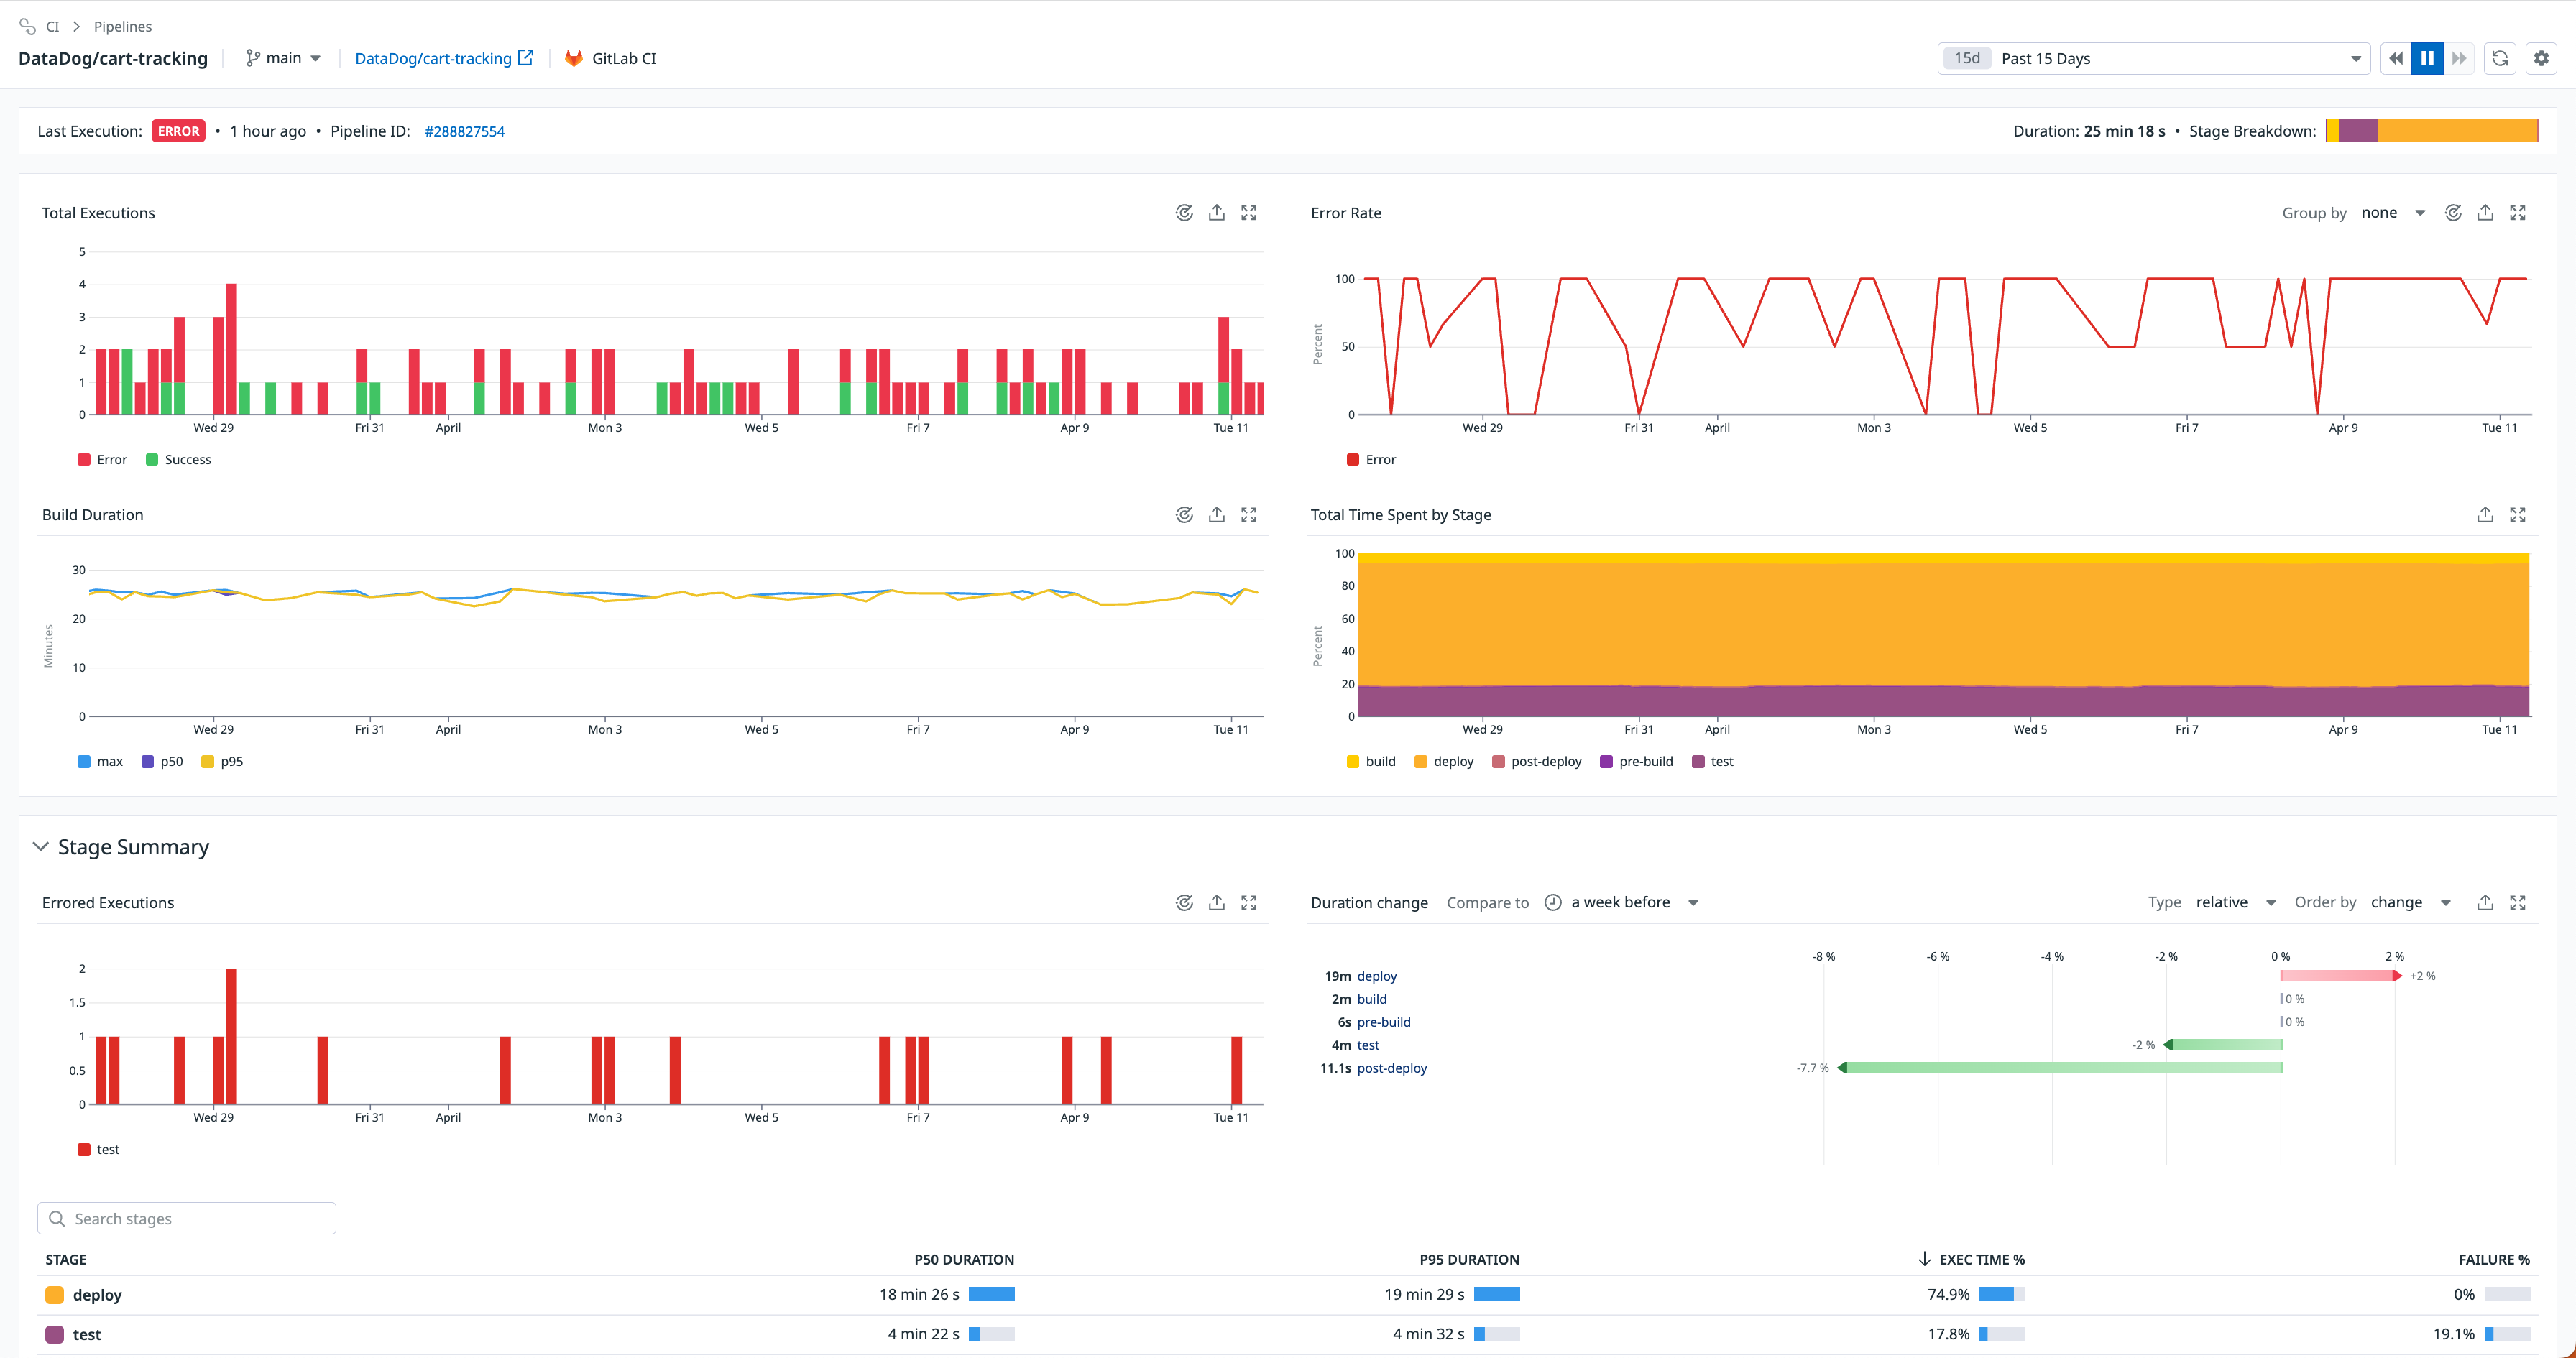Open pipeline ID #288827554

464,131
